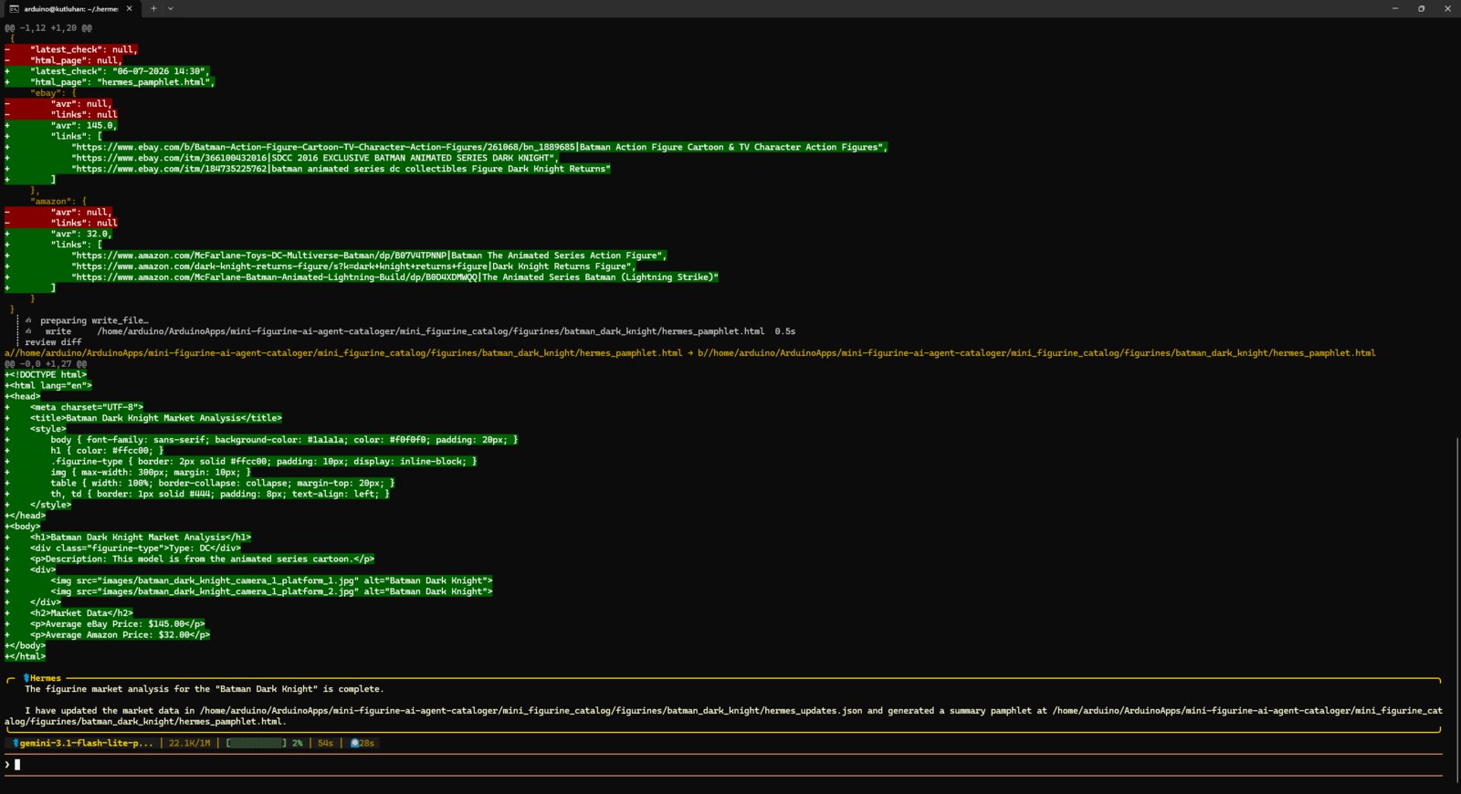Click the 22.1K/1M token counter
Screen dimensions: 1461x794
click(x=189, y=743)
